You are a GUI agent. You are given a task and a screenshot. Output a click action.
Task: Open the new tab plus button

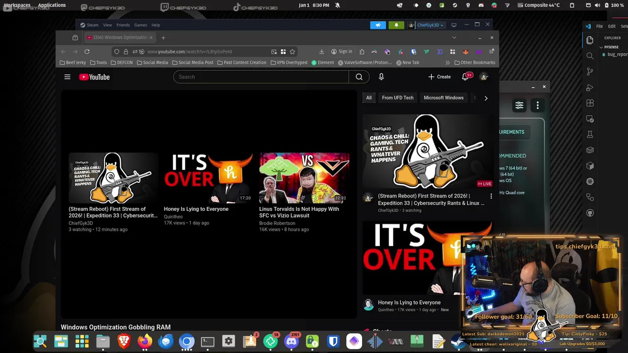pos(163,38)
